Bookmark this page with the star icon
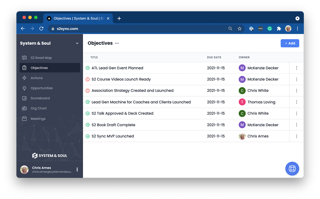 [239, 29]
